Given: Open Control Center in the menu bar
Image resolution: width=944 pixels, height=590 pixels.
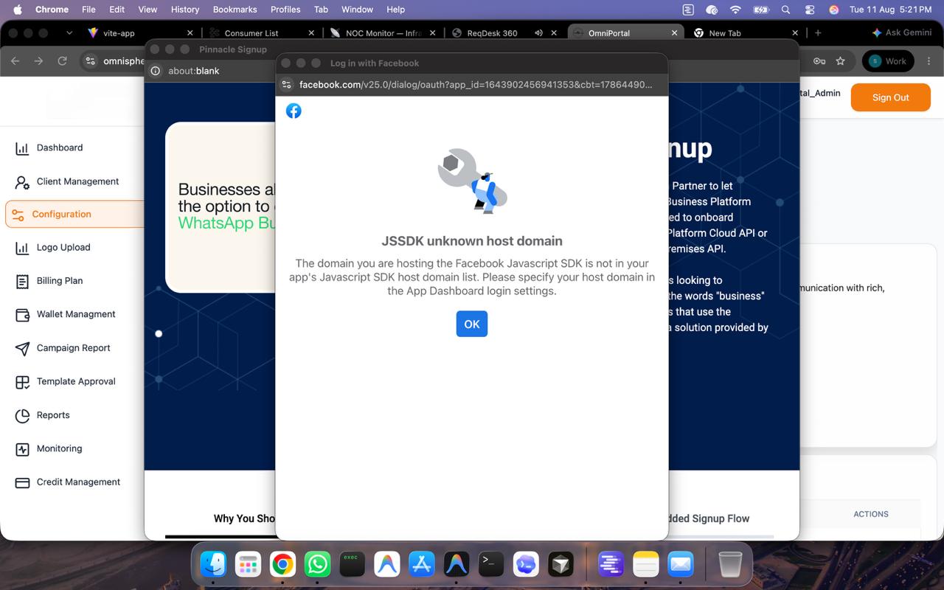Looking at the screenshot, I should pyautogui.click(x=810, y=10).
